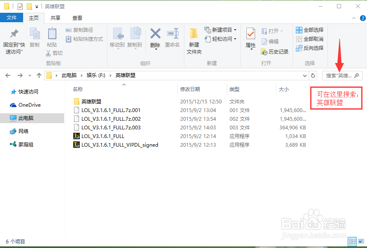
Task: Click Paste Shortcut (粘贴快捷方式)
Action: point(84,39)
